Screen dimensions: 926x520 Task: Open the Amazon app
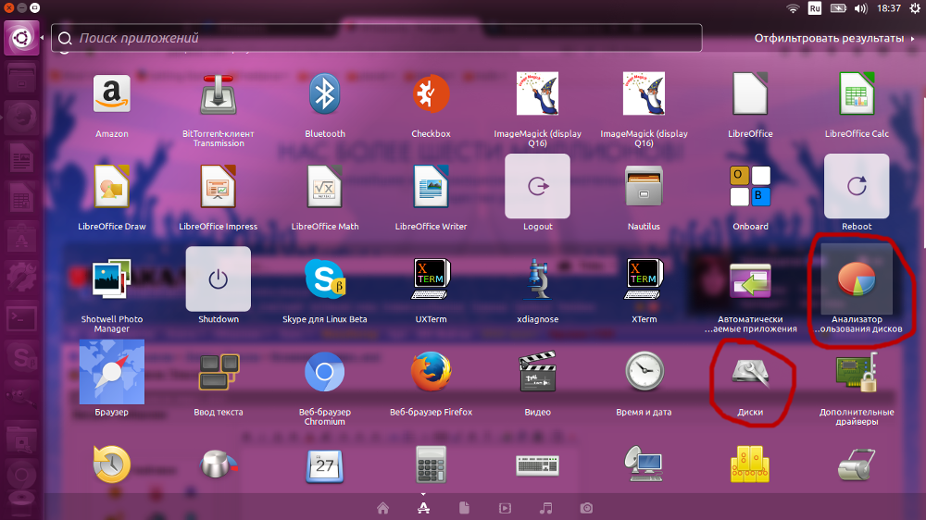112,94
